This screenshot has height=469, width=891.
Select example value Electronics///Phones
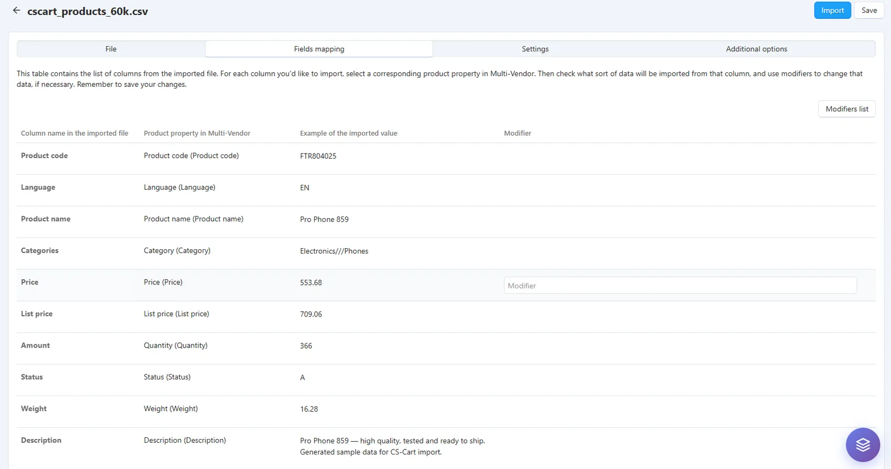coord(334,251)
